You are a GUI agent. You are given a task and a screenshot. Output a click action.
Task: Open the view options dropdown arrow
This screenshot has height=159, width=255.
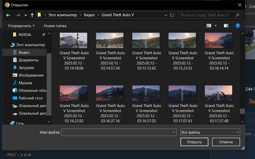(x=215, y=26)
